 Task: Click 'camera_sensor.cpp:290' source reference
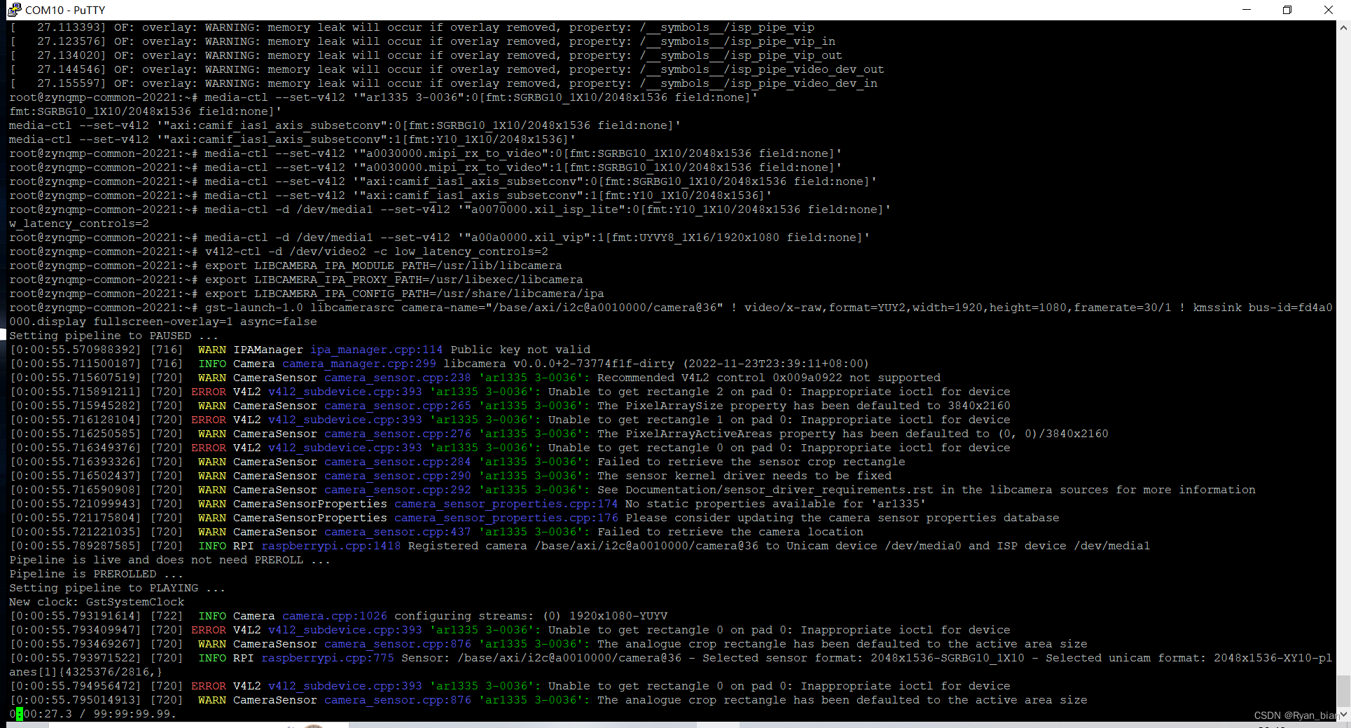398,476
